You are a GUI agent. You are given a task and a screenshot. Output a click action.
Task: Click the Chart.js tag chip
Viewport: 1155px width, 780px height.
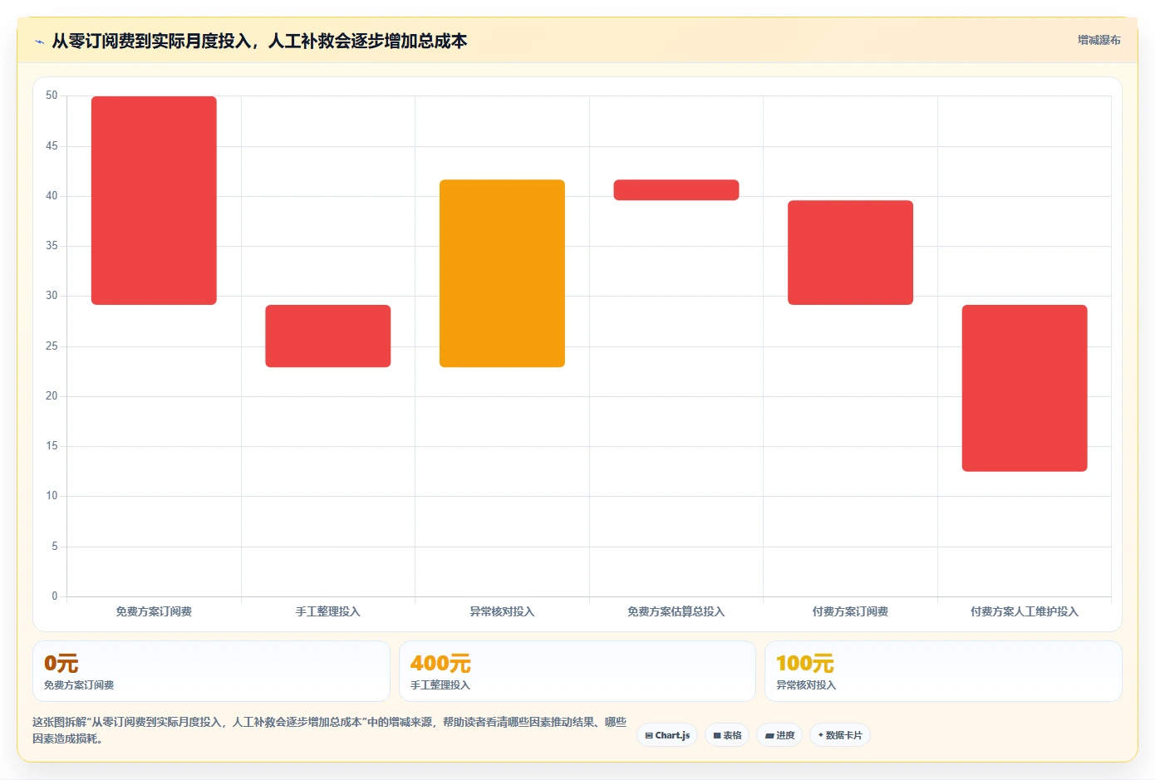tap(667, 735)
